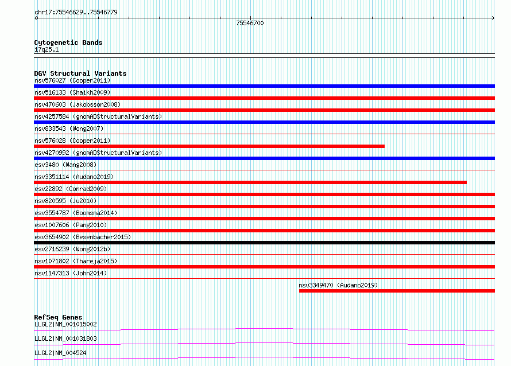
Task: Click the RefSeq Genes track heading
Action: click(58, 317)
